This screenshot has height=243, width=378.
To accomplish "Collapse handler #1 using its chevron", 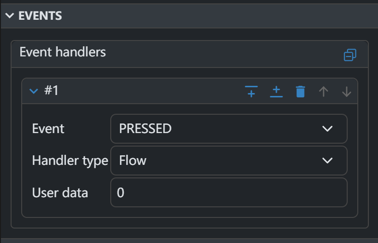I will 34,91.
